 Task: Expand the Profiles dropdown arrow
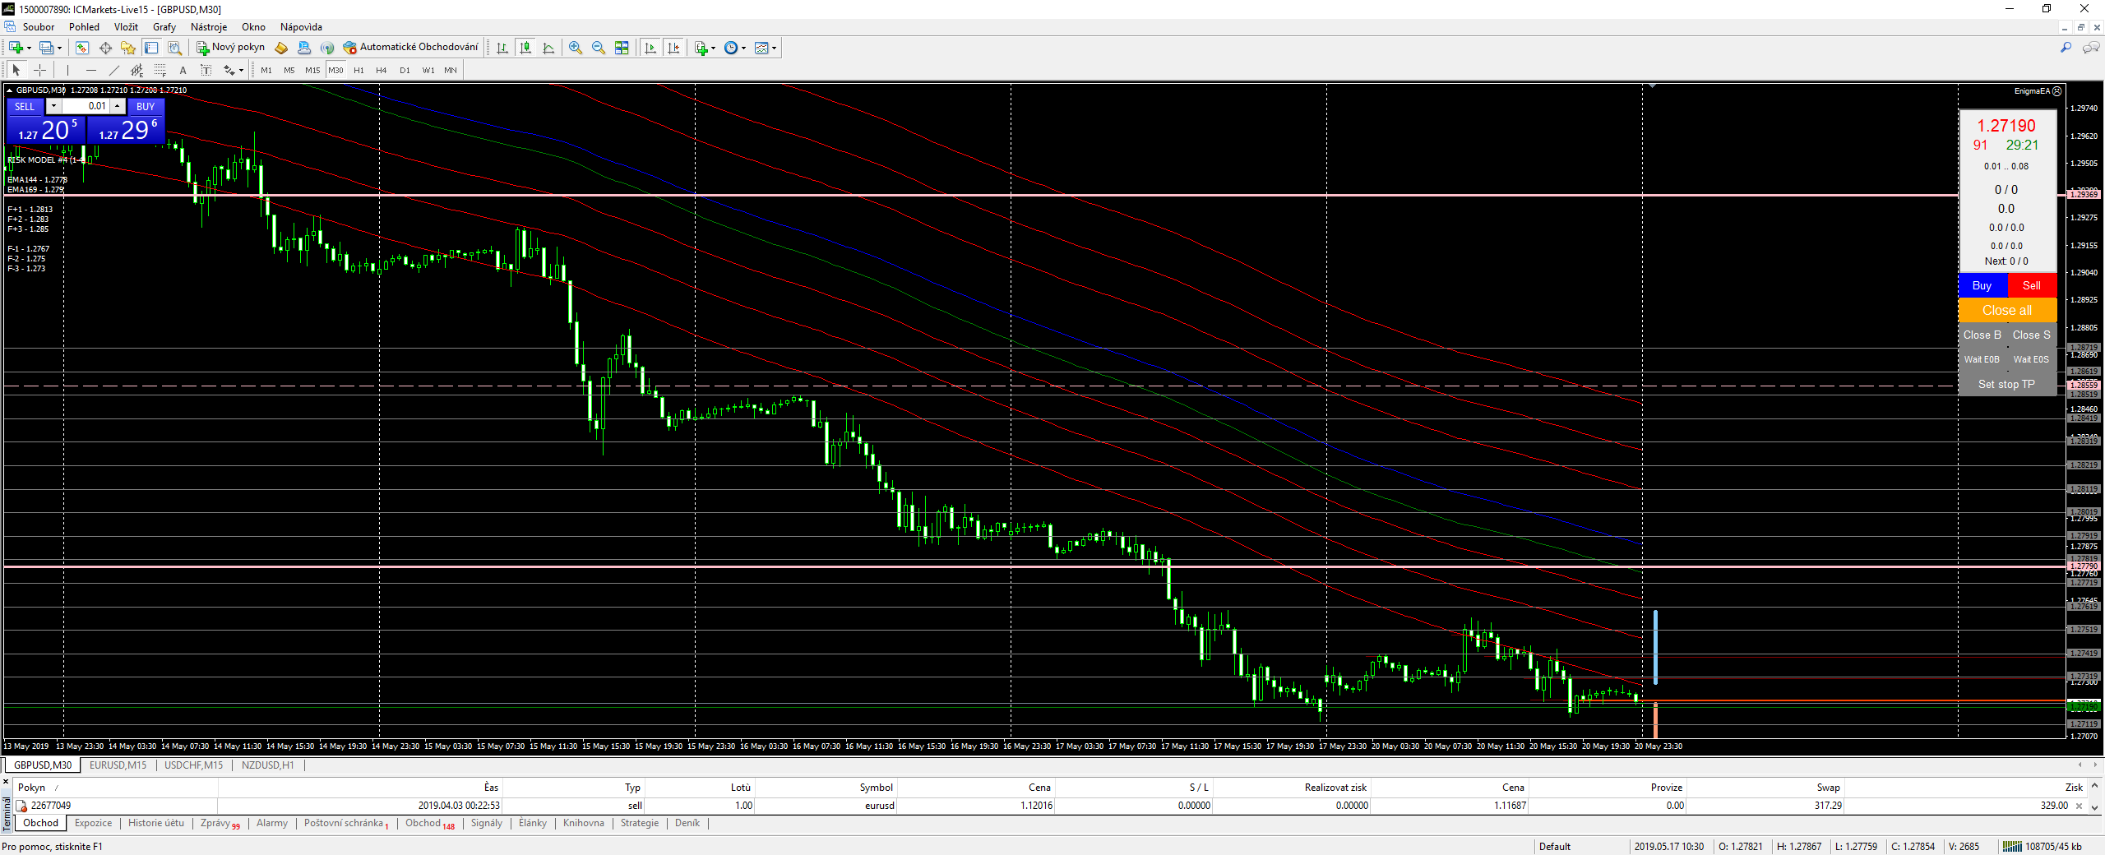(x=60, y=49)
